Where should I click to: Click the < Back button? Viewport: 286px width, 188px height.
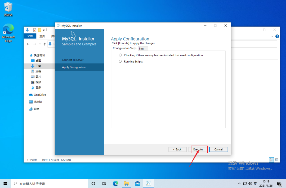(177, 149)
